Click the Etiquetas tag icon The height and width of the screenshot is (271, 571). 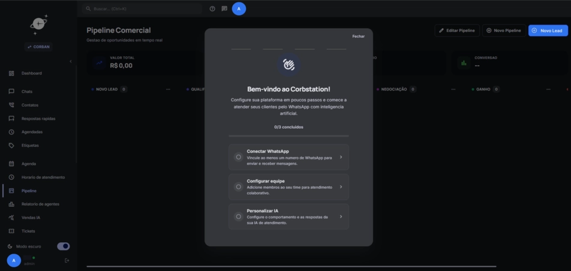coord(11,145)
